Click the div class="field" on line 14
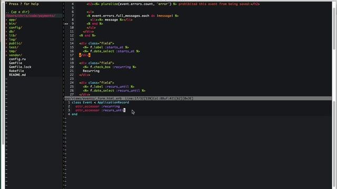The width and height of the screenshot is (337, 189). point(96,43)
